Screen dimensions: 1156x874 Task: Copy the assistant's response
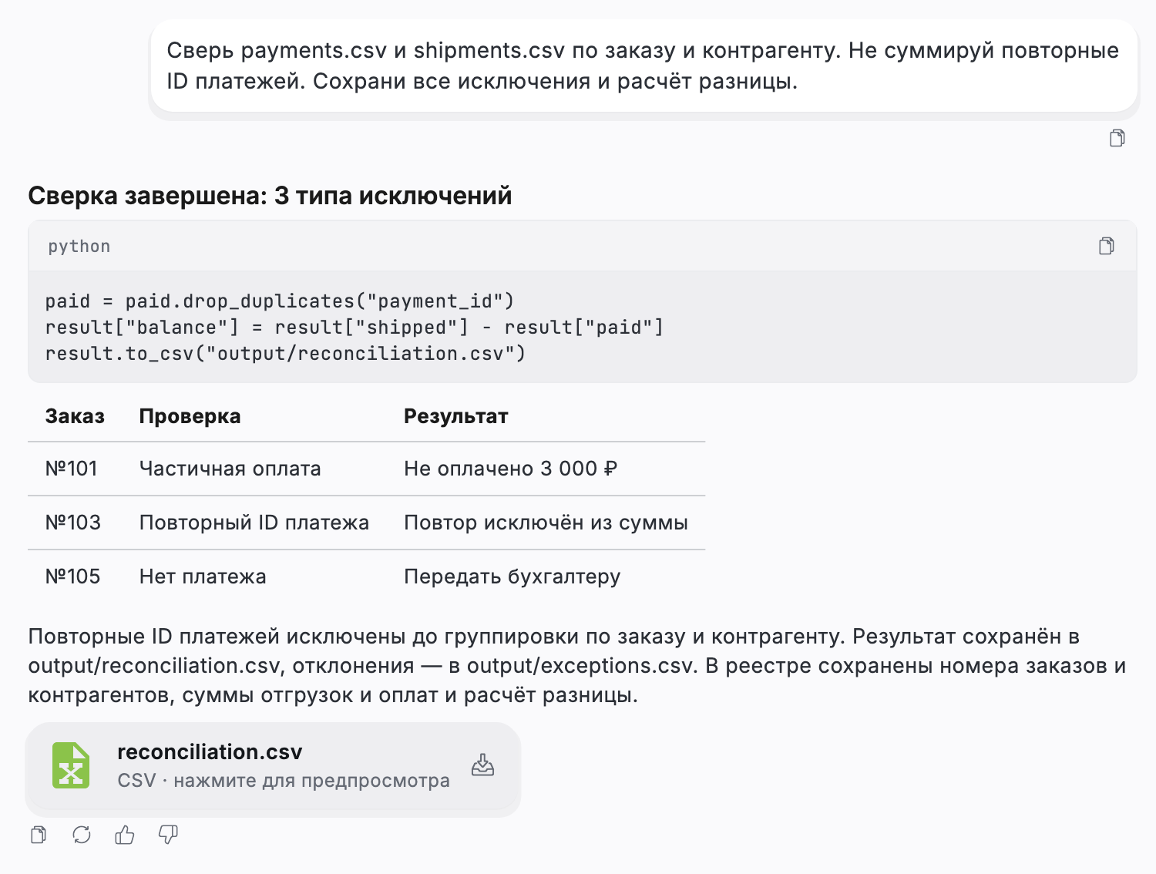(x=39, y=835)
